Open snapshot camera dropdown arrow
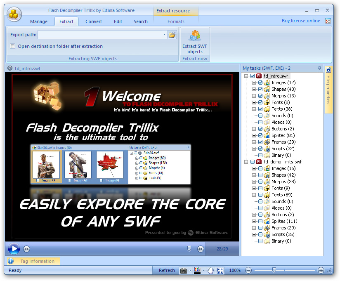This screenshot has width=340, height=281. tap(190, 270)
